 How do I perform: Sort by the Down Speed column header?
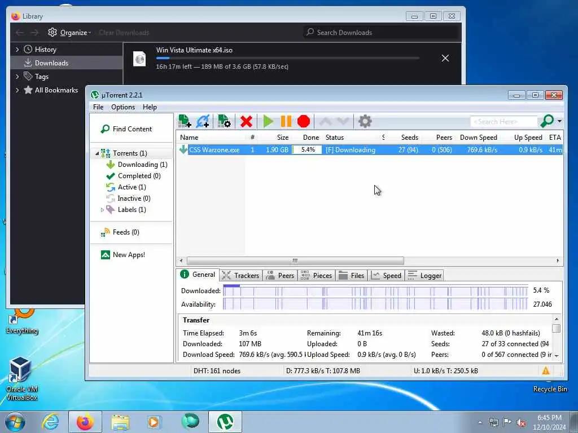[479, 138]
